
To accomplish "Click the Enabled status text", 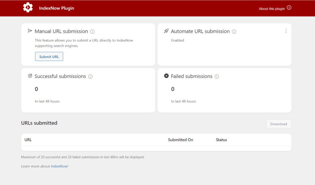I will (177, 40).
